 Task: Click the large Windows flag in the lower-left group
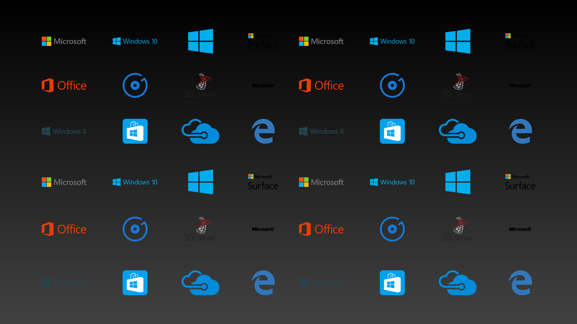200,182
